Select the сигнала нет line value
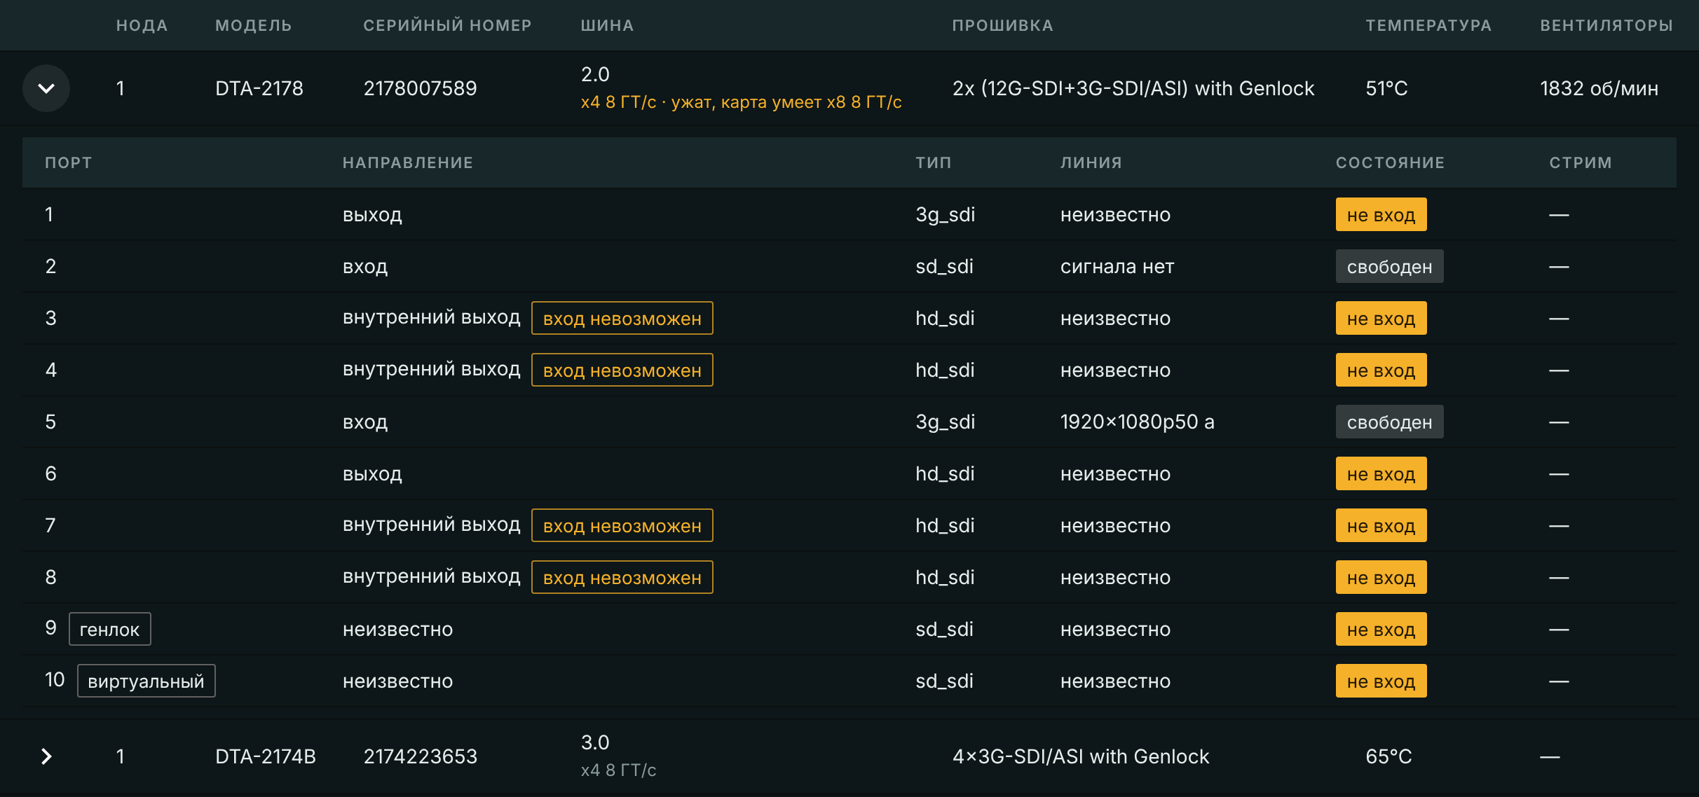The image size is (1699, 797). click(1117, 266)
